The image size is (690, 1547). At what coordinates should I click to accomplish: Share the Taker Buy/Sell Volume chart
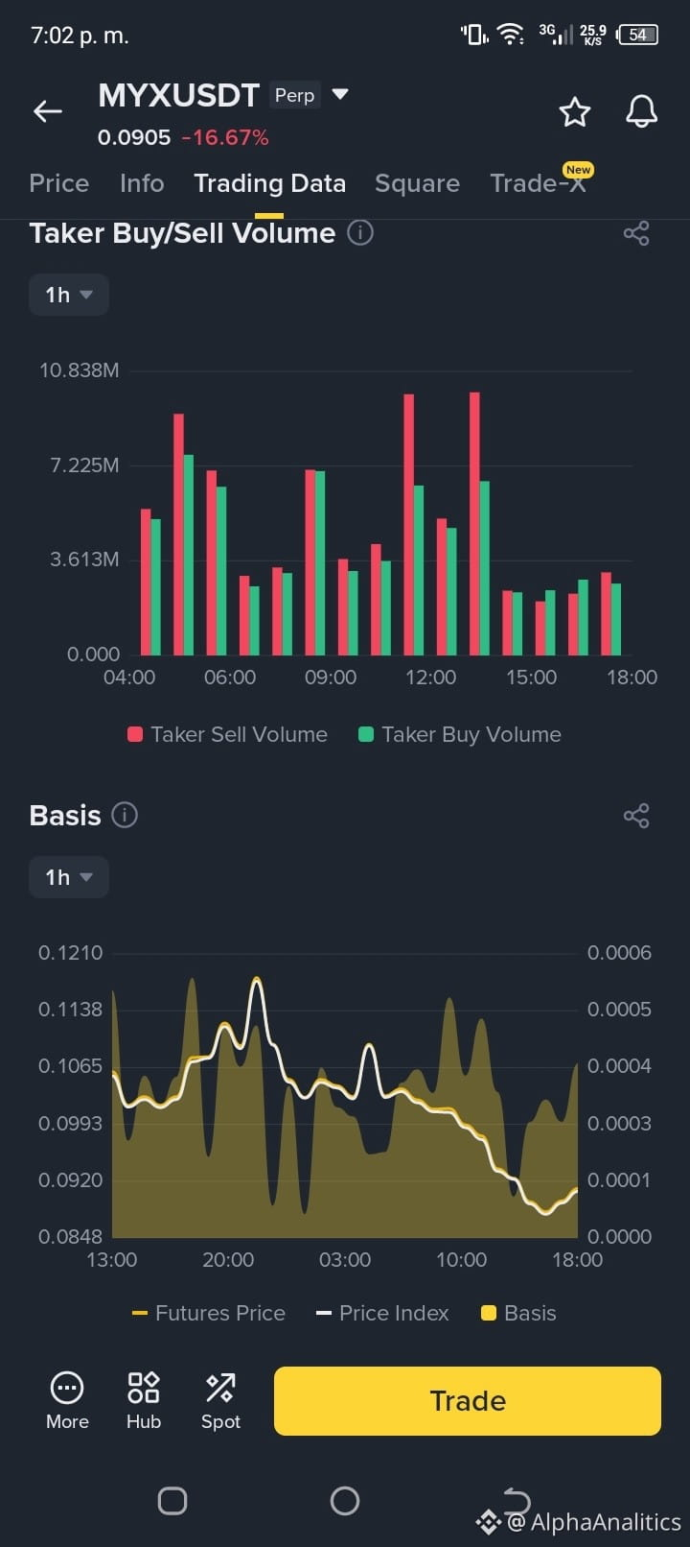click(x=636, y=233)
